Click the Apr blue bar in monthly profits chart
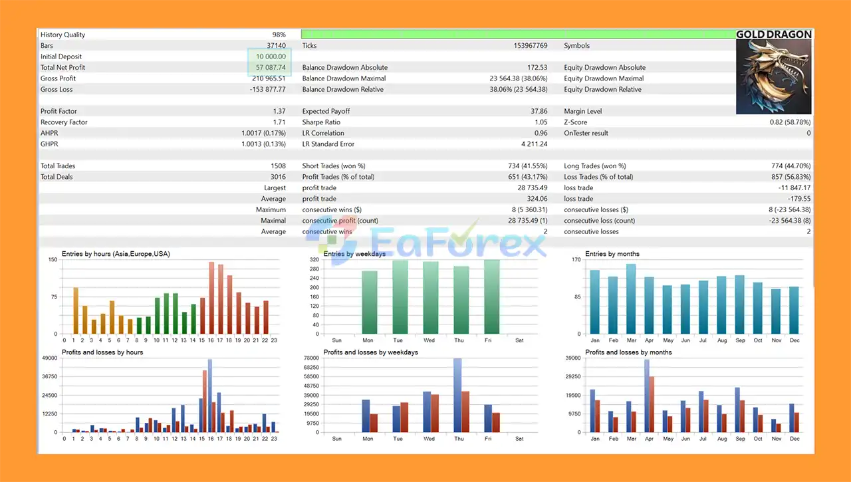Image resolution: width=851 pixels, height=482 pixels. [x=647, y=396]
